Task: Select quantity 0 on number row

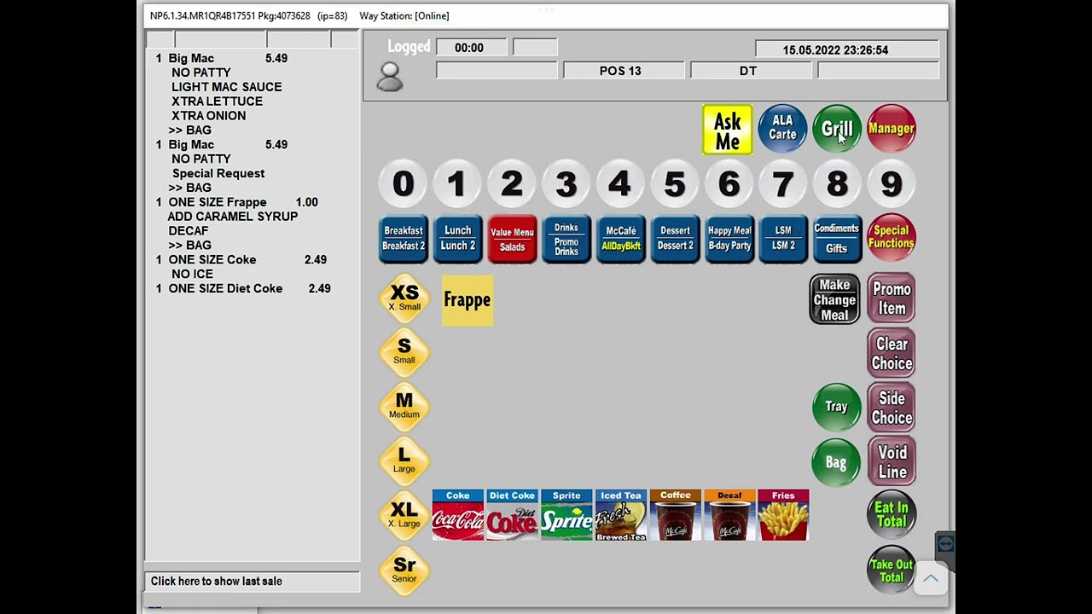Action: [404, 183]
